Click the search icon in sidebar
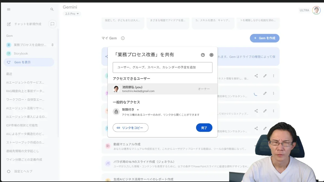 (52, 9)
